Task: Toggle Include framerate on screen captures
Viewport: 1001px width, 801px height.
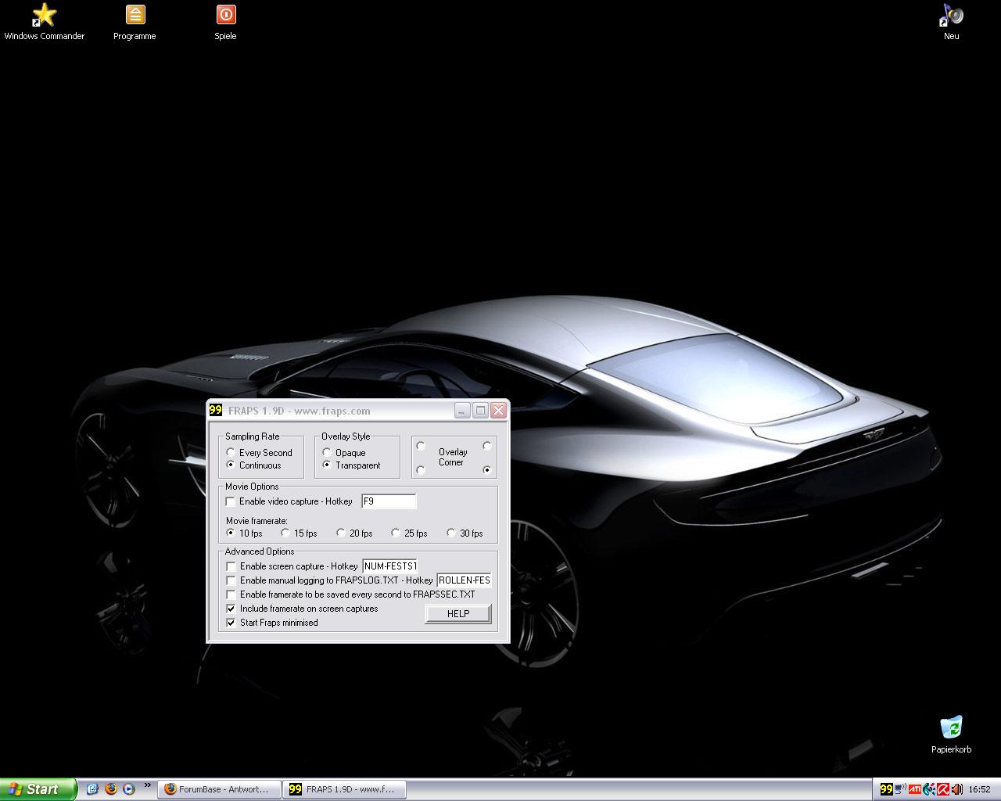Action: coord(231,609)
